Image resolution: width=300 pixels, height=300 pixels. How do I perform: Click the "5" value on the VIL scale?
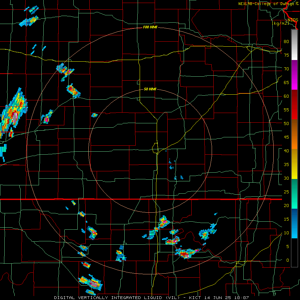tap(288, 247)
